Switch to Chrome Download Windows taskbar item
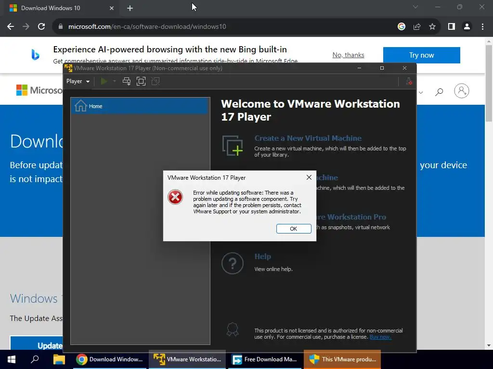The width and height of the screenshot is (493, 369). pos(110,359)
